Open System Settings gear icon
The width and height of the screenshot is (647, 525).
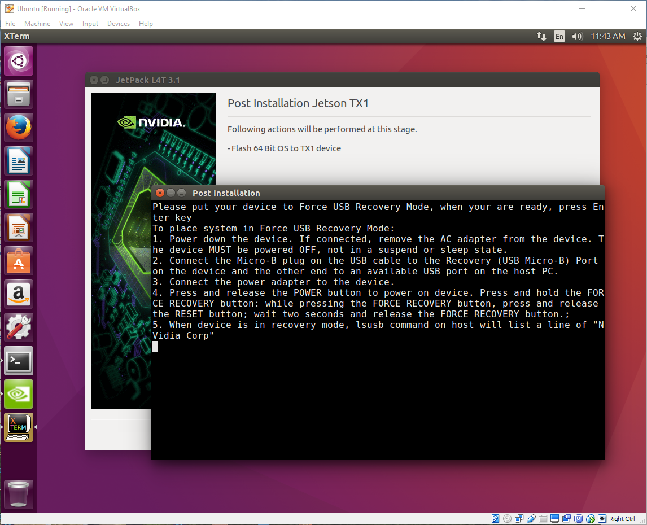19,327
